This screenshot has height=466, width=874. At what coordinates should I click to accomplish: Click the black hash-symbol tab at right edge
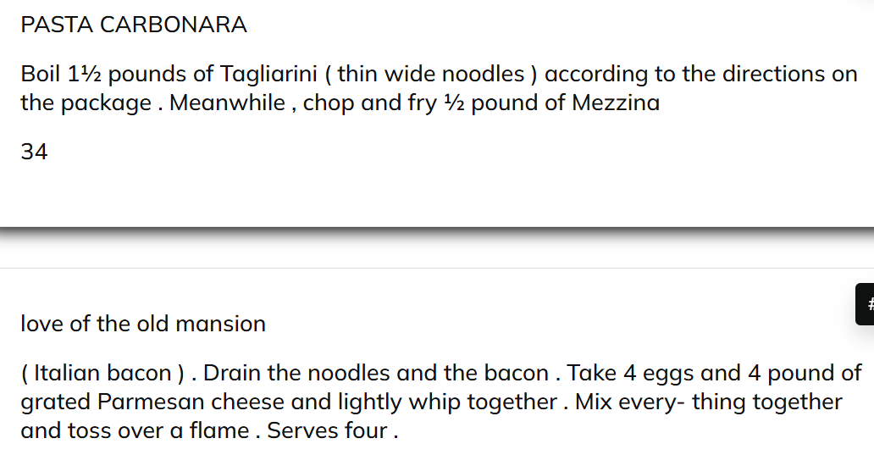[x=865, y=304]
